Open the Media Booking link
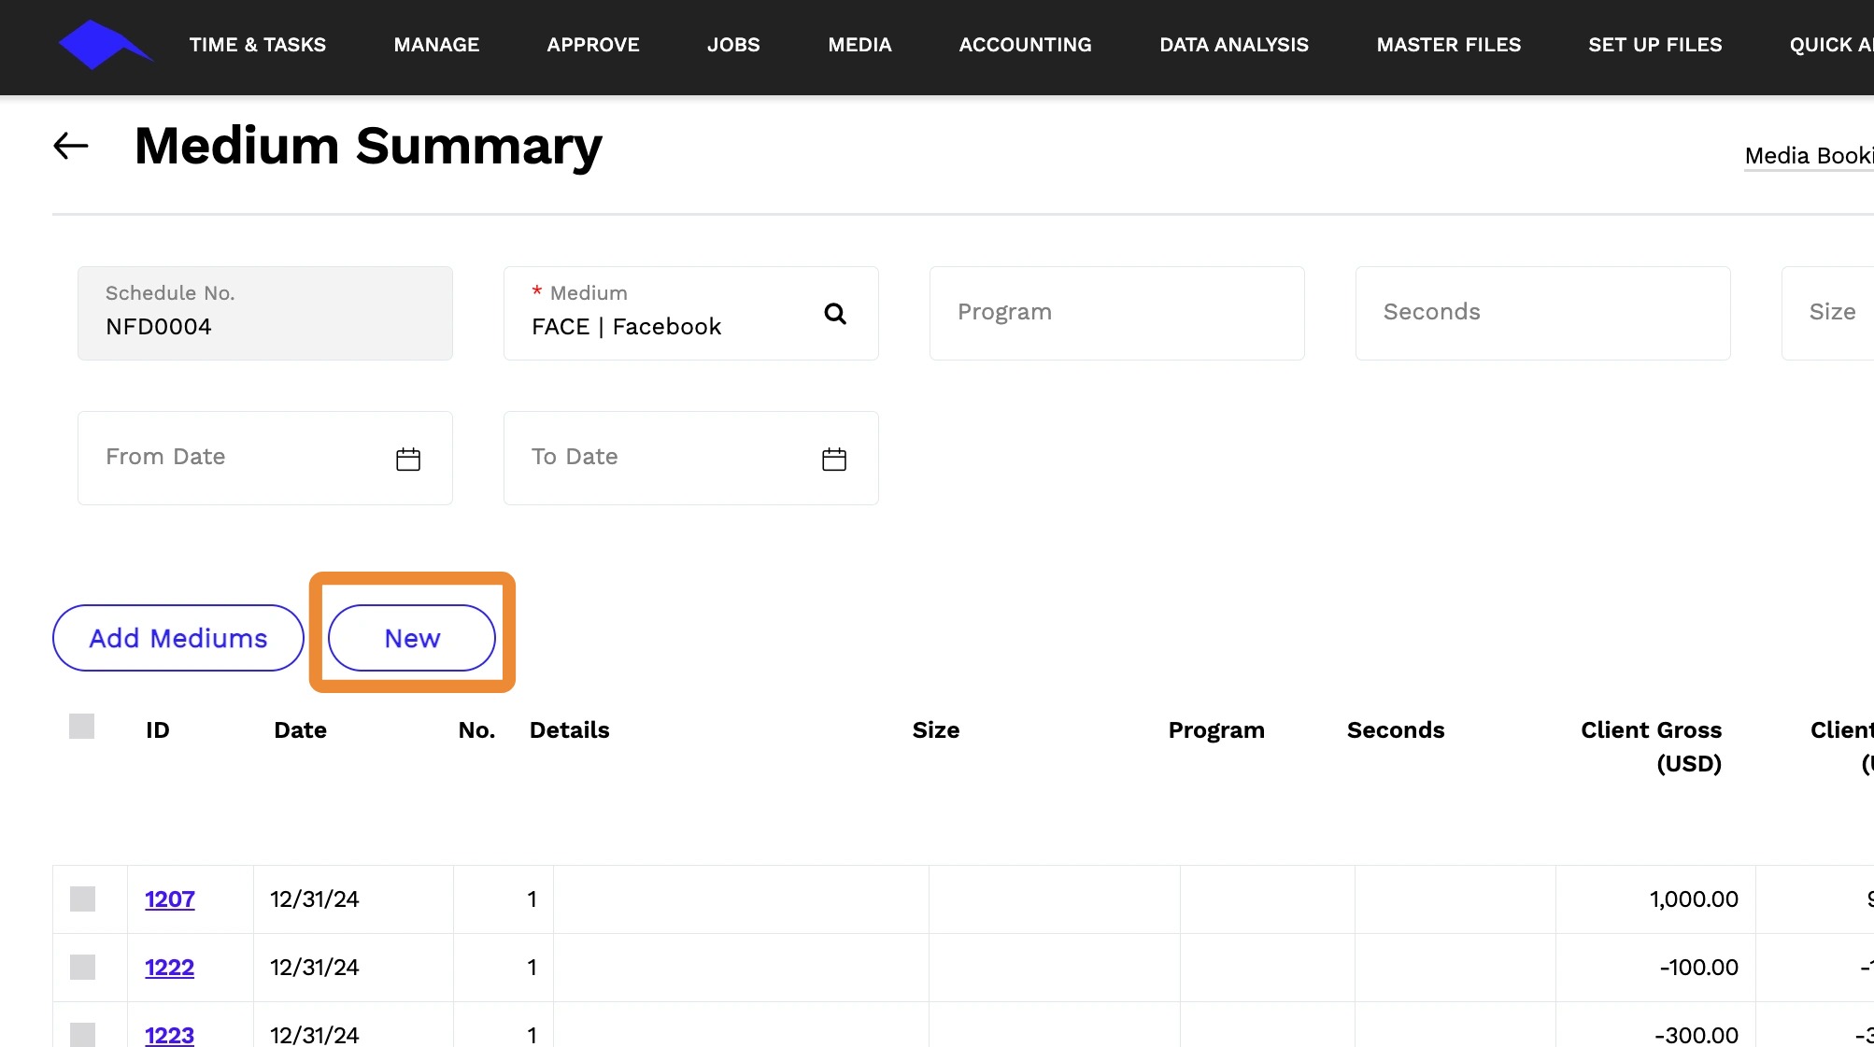1874x1047 pixels. (x=1808, y=156)
